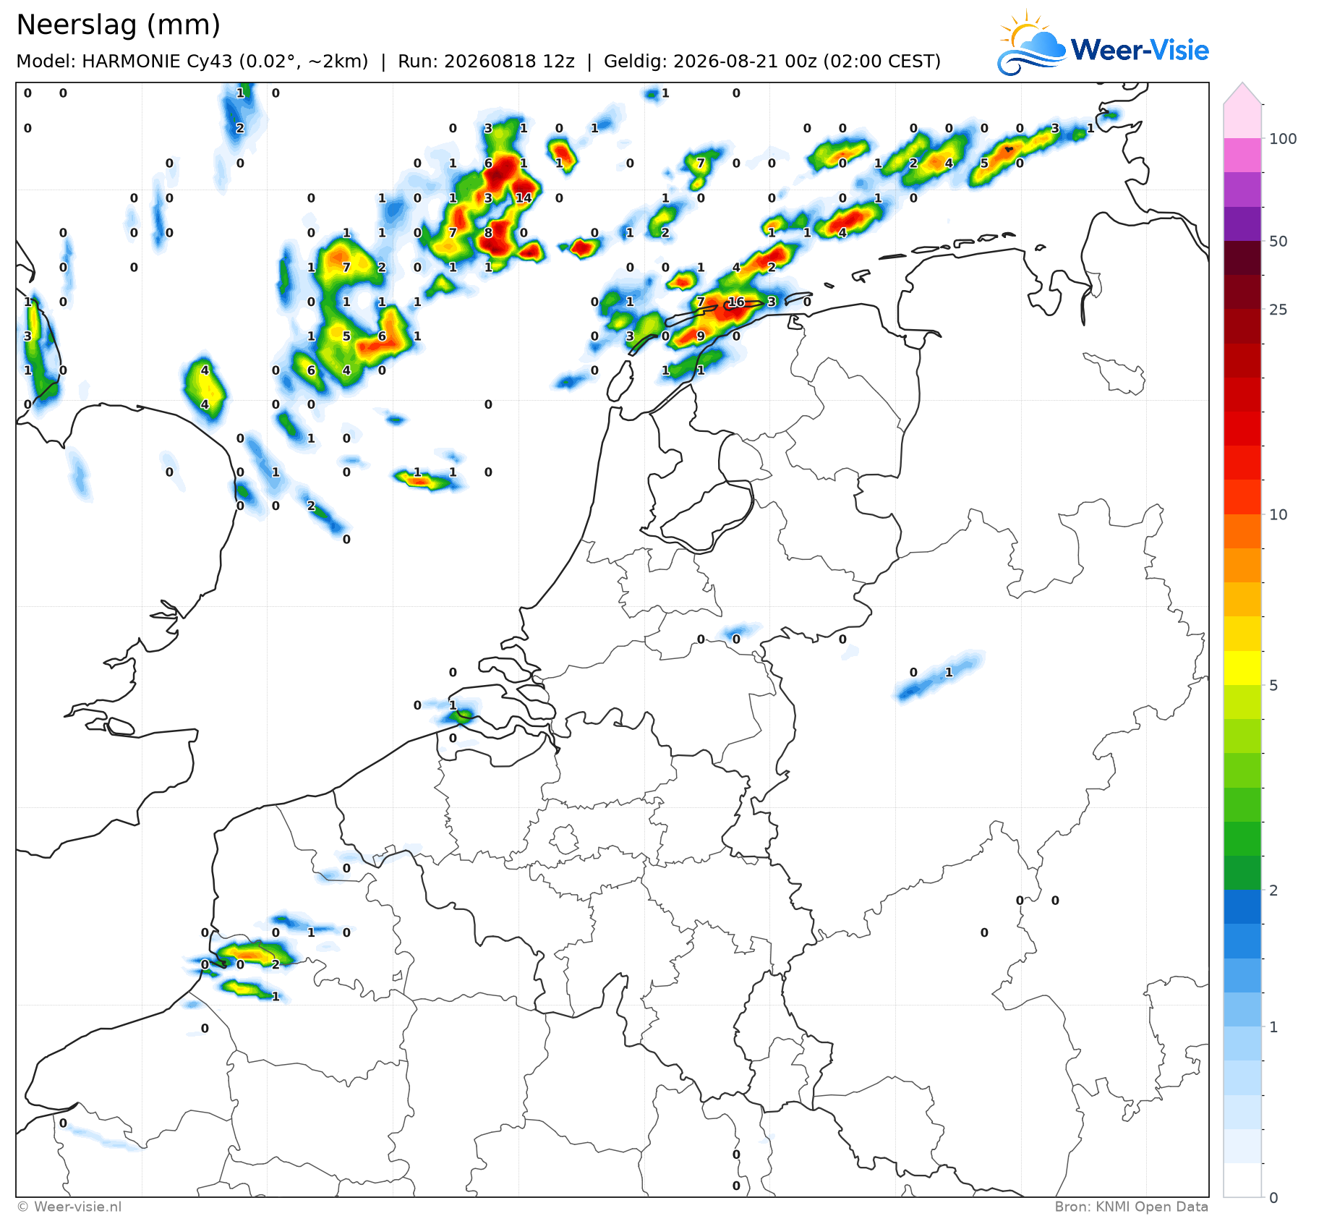Click the white zero band at legend bottom

1242,1180
